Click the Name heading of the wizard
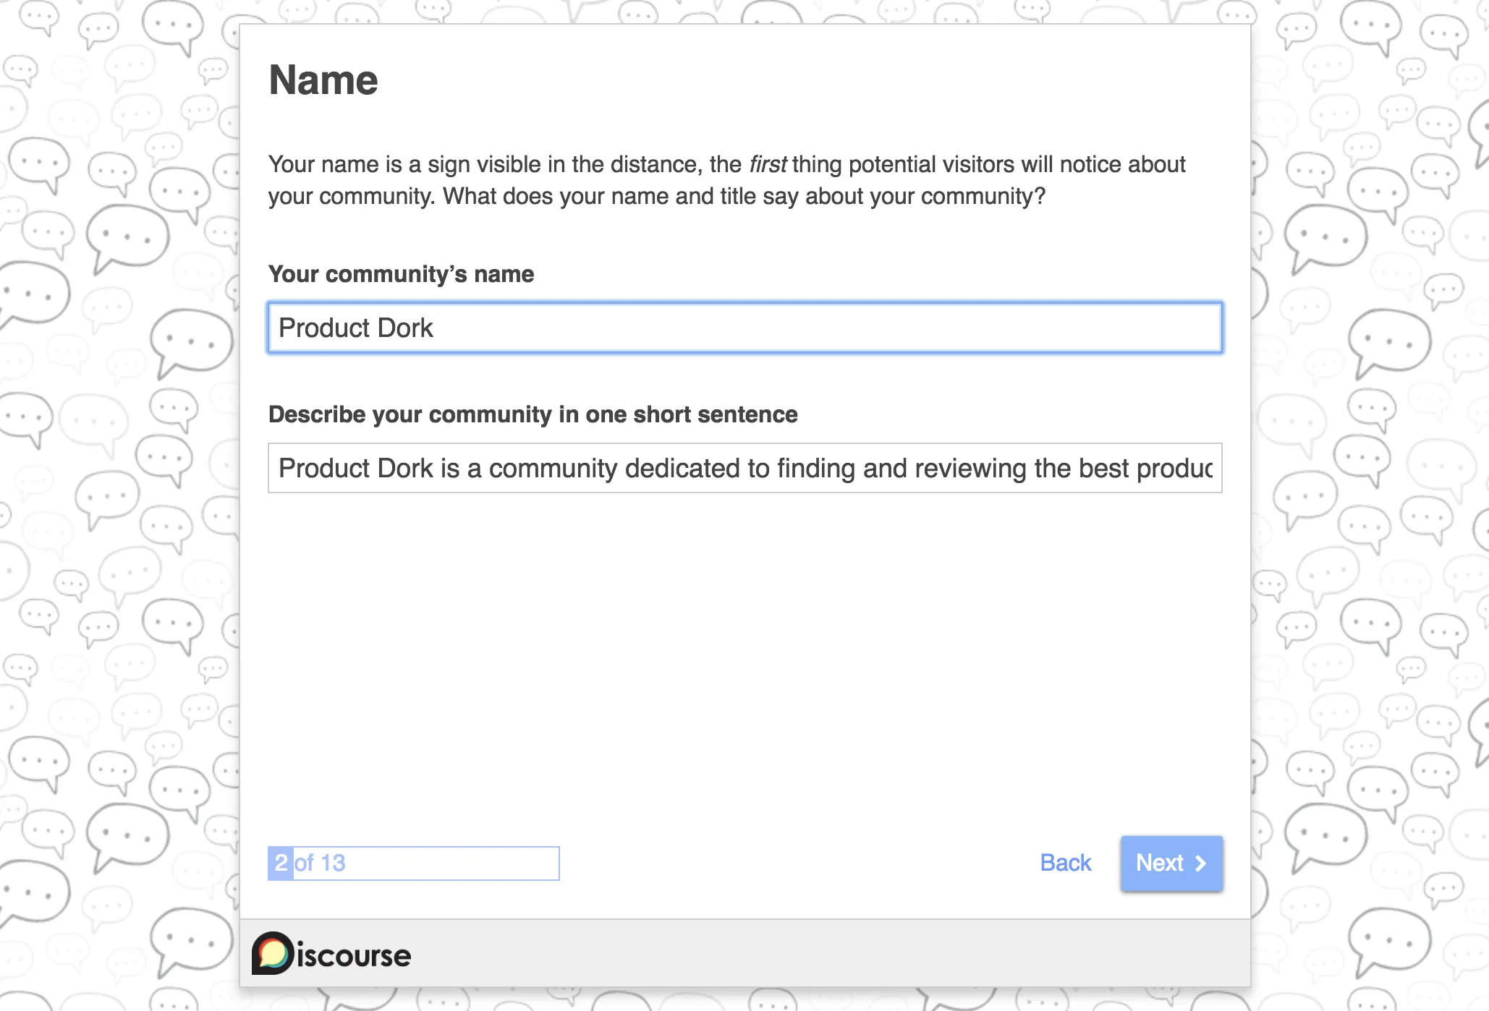Image resolution: width=1489 pixels, height=1011 pixels. click(323, 80)
